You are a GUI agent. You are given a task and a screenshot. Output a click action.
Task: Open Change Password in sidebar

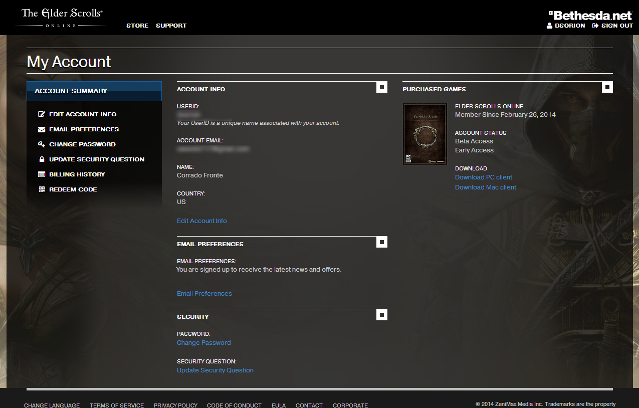[x=82, y=144]
